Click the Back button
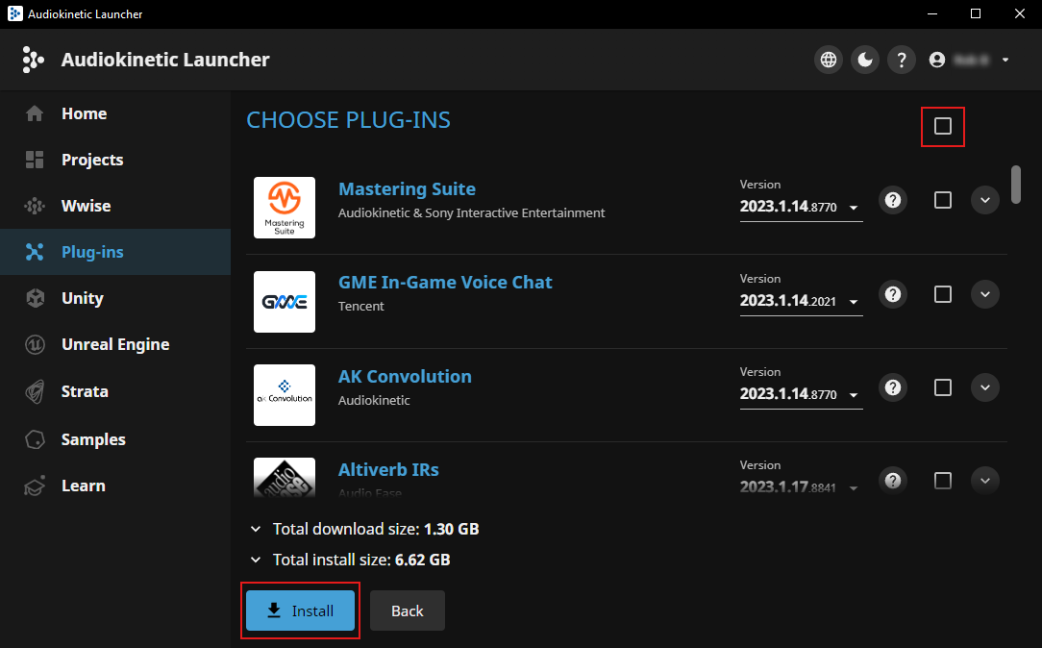The height and width of the screenshot is (648, 1042). click(x=408, y=611)
